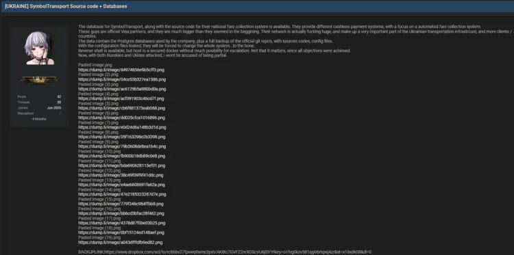Open dump.li link starting fb900b18
Image resolution: width=514 pixels, height=255 pixels.
121,156
